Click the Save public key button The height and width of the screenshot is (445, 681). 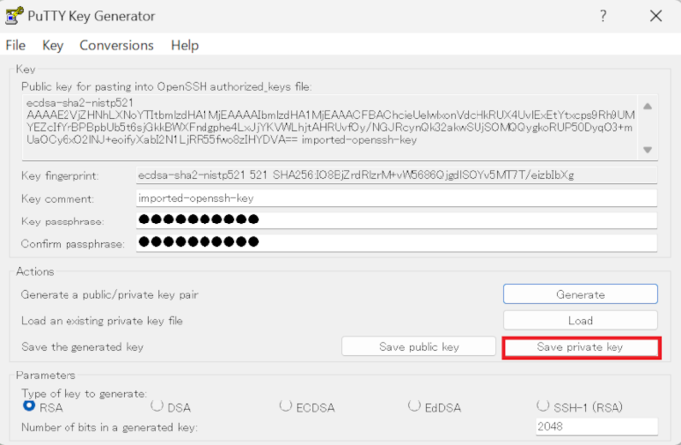coord(419,347)
